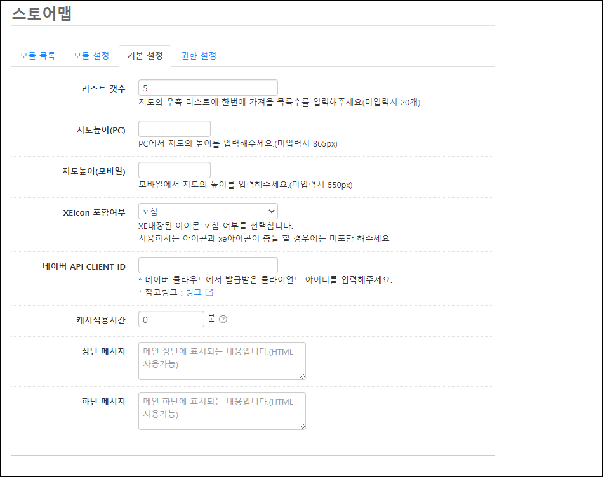Focus the 리스트 갯수 input field

pos(208,88)
